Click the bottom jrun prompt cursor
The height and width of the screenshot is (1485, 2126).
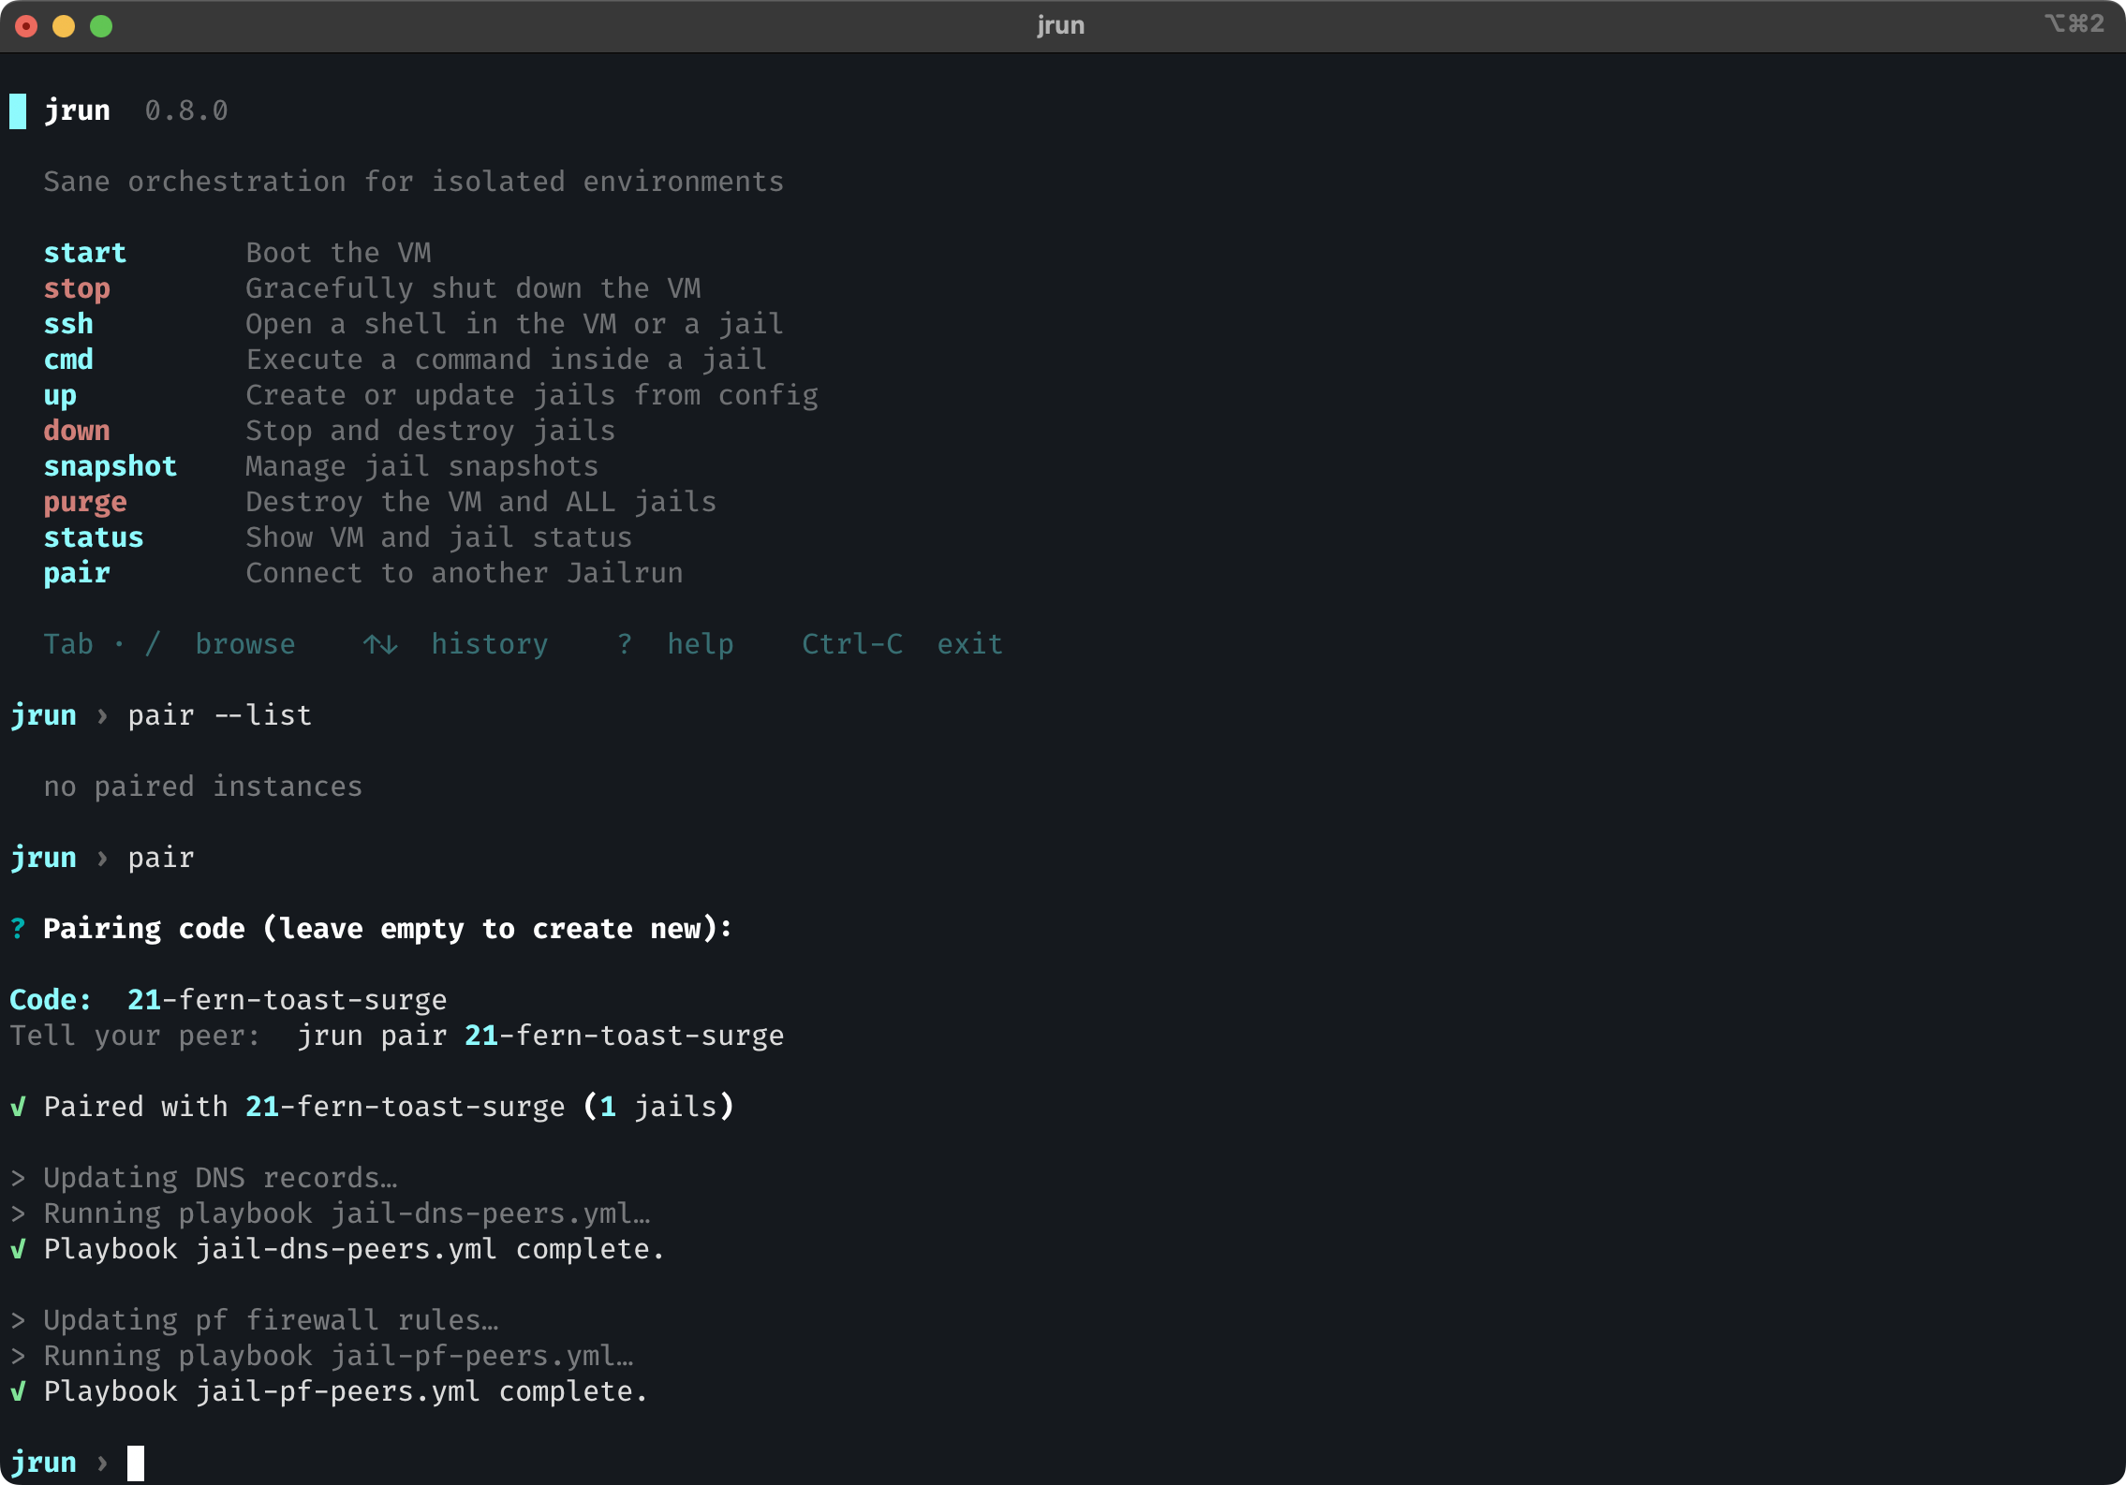point(136,1463)
